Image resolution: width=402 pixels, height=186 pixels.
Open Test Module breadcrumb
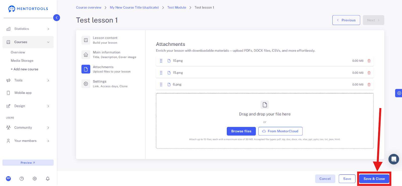(x=177, y=8)
